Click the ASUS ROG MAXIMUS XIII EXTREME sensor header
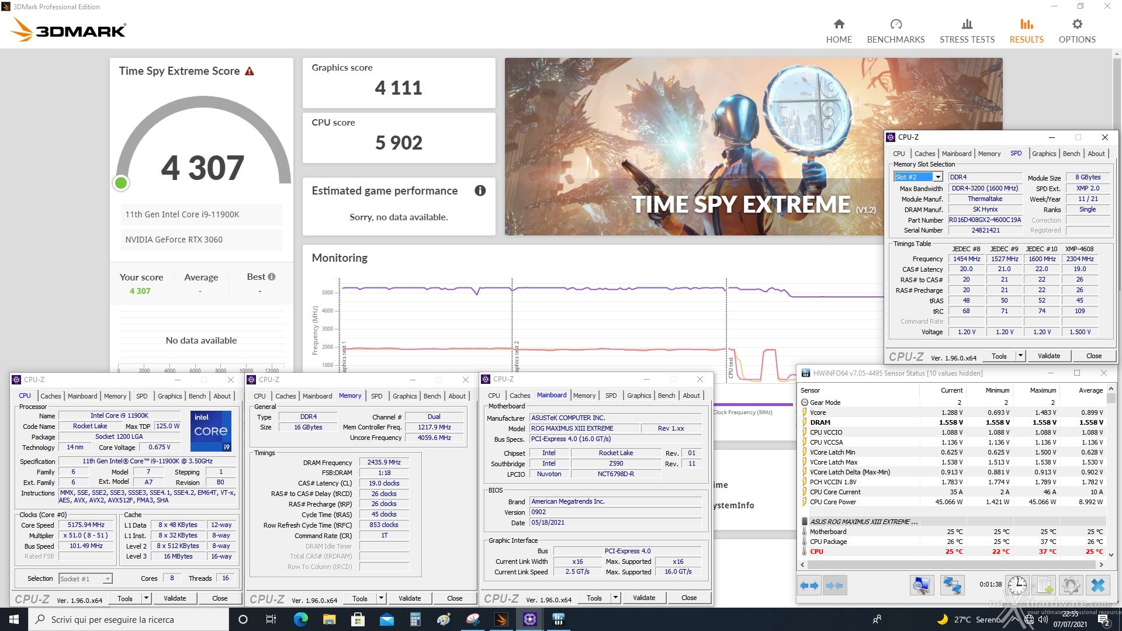This screenshot has height=631, width=1122. 953,522
